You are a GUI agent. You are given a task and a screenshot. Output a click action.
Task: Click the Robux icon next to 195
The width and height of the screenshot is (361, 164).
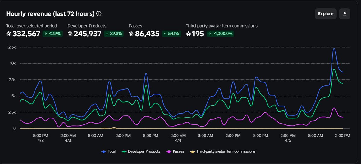click(188, 34)
